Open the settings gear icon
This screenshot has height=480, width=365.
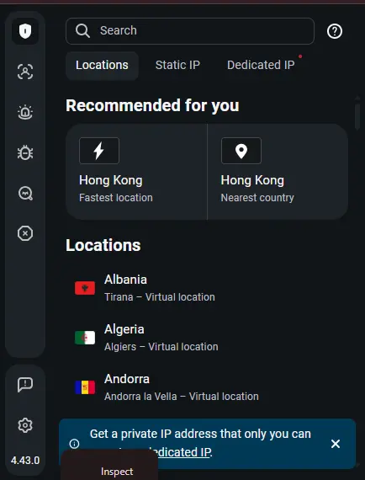[25, 425]
